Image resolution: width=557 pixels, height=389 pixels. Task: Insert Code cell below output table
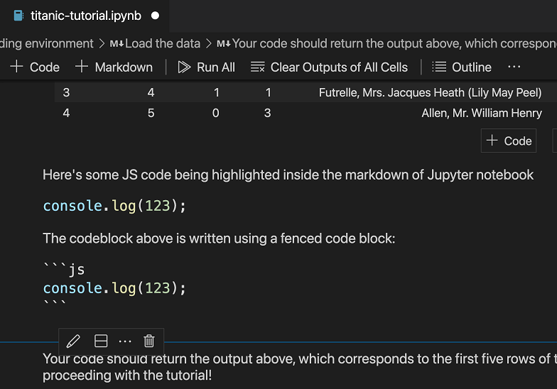(x=509, y=141)
